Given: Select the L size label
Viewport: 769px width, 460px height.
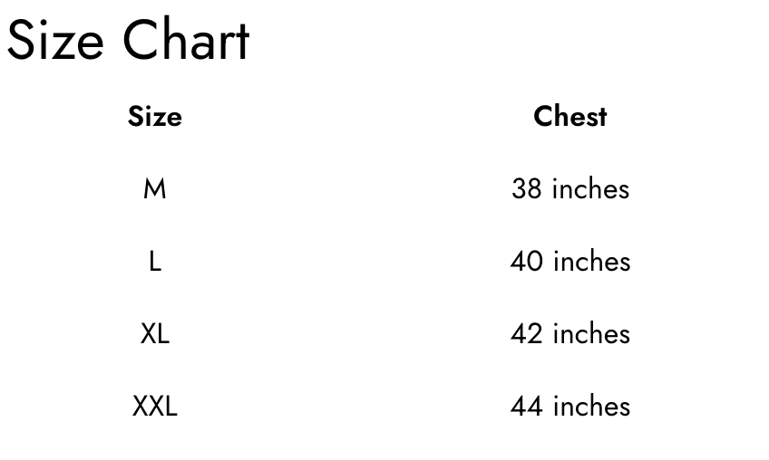Looking at the screenshot, I should click(x=154, y=262).
